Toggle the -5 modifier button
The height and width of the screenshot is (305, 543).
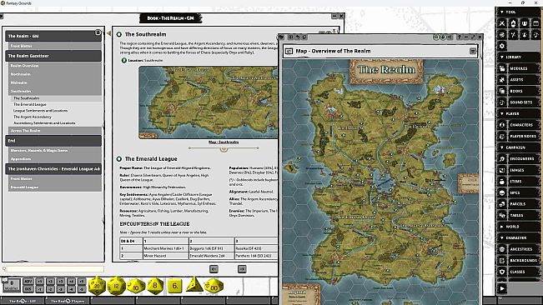[x=82, y=289]
